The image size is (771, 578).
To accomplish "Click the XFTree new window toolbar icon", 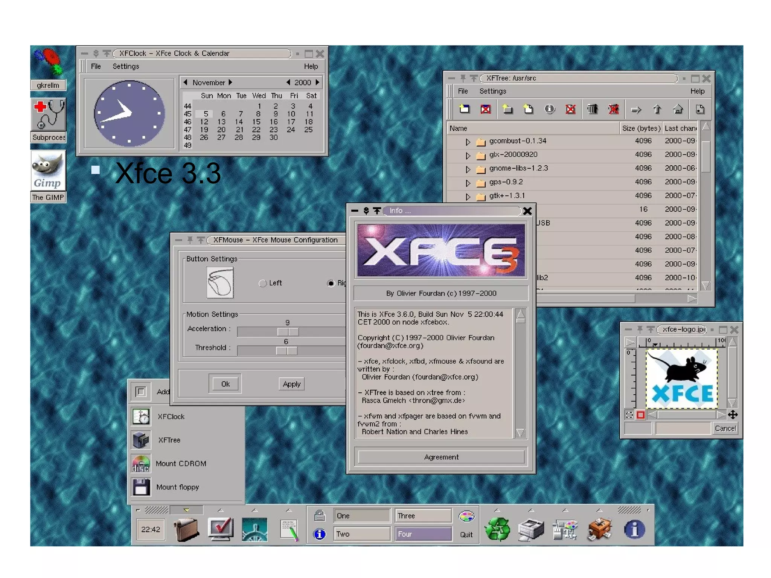I will point(465,110).
